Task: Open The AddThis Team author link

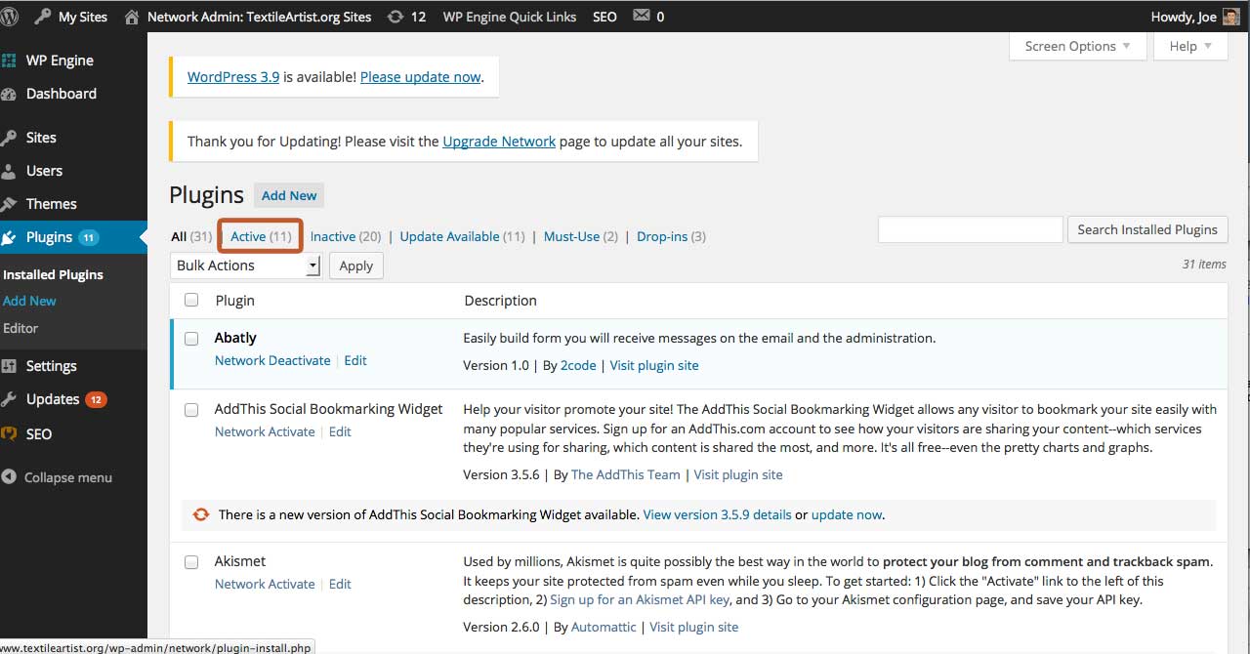Action: coord(626,474)
